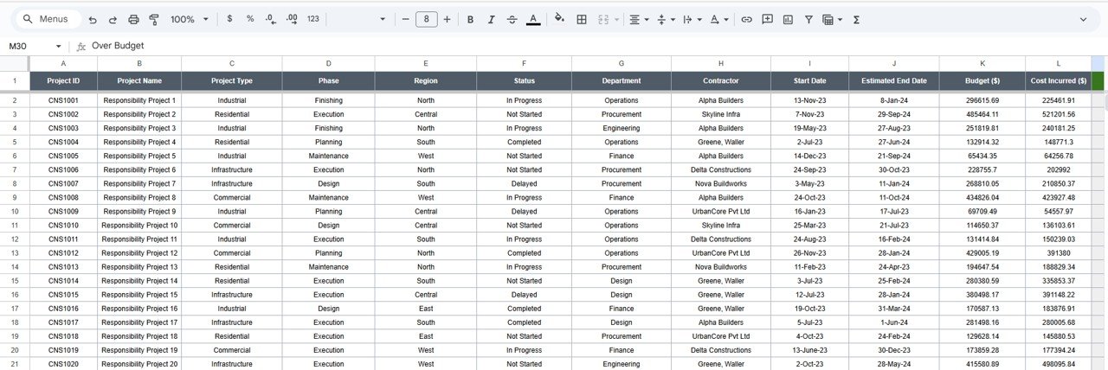Add a comment with the comment icon
The height and width of the screenshot is (370, 1108).
pyautogui.click(x=767, y=19)
